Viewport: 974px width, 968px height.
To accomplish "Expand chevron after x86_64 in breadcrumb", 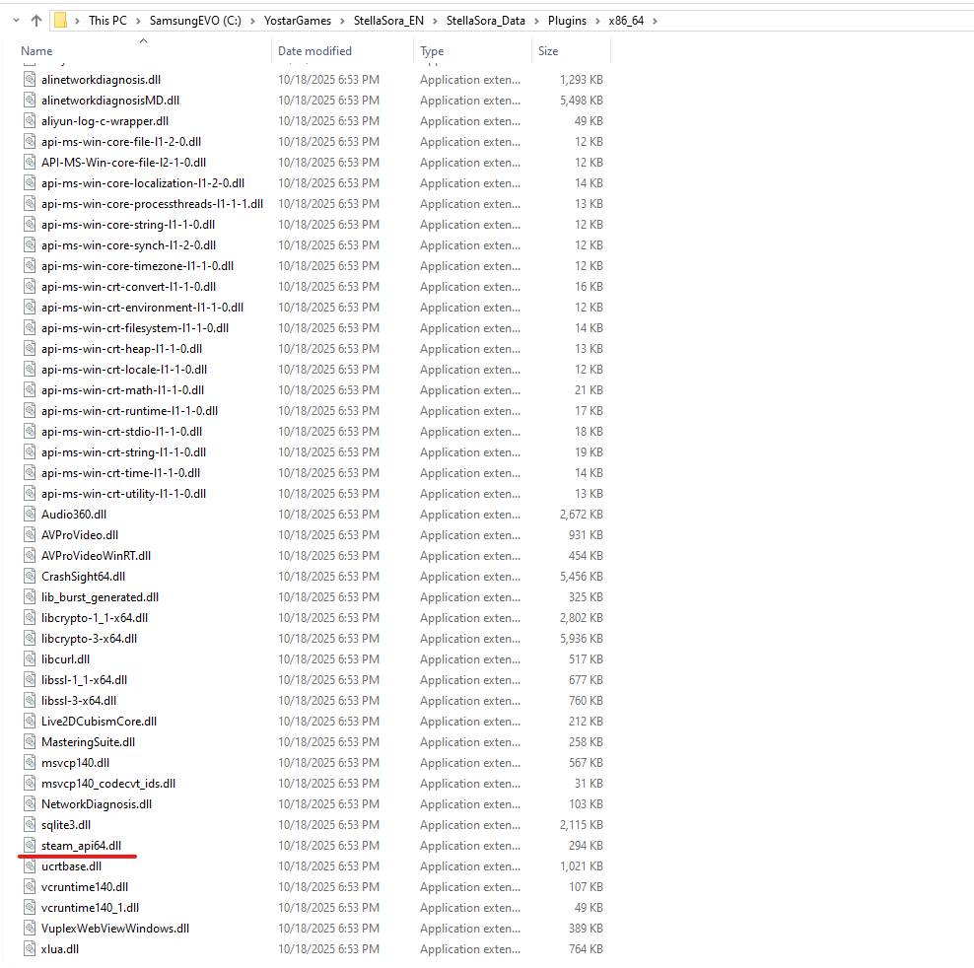I will click(x=655, y=21).
